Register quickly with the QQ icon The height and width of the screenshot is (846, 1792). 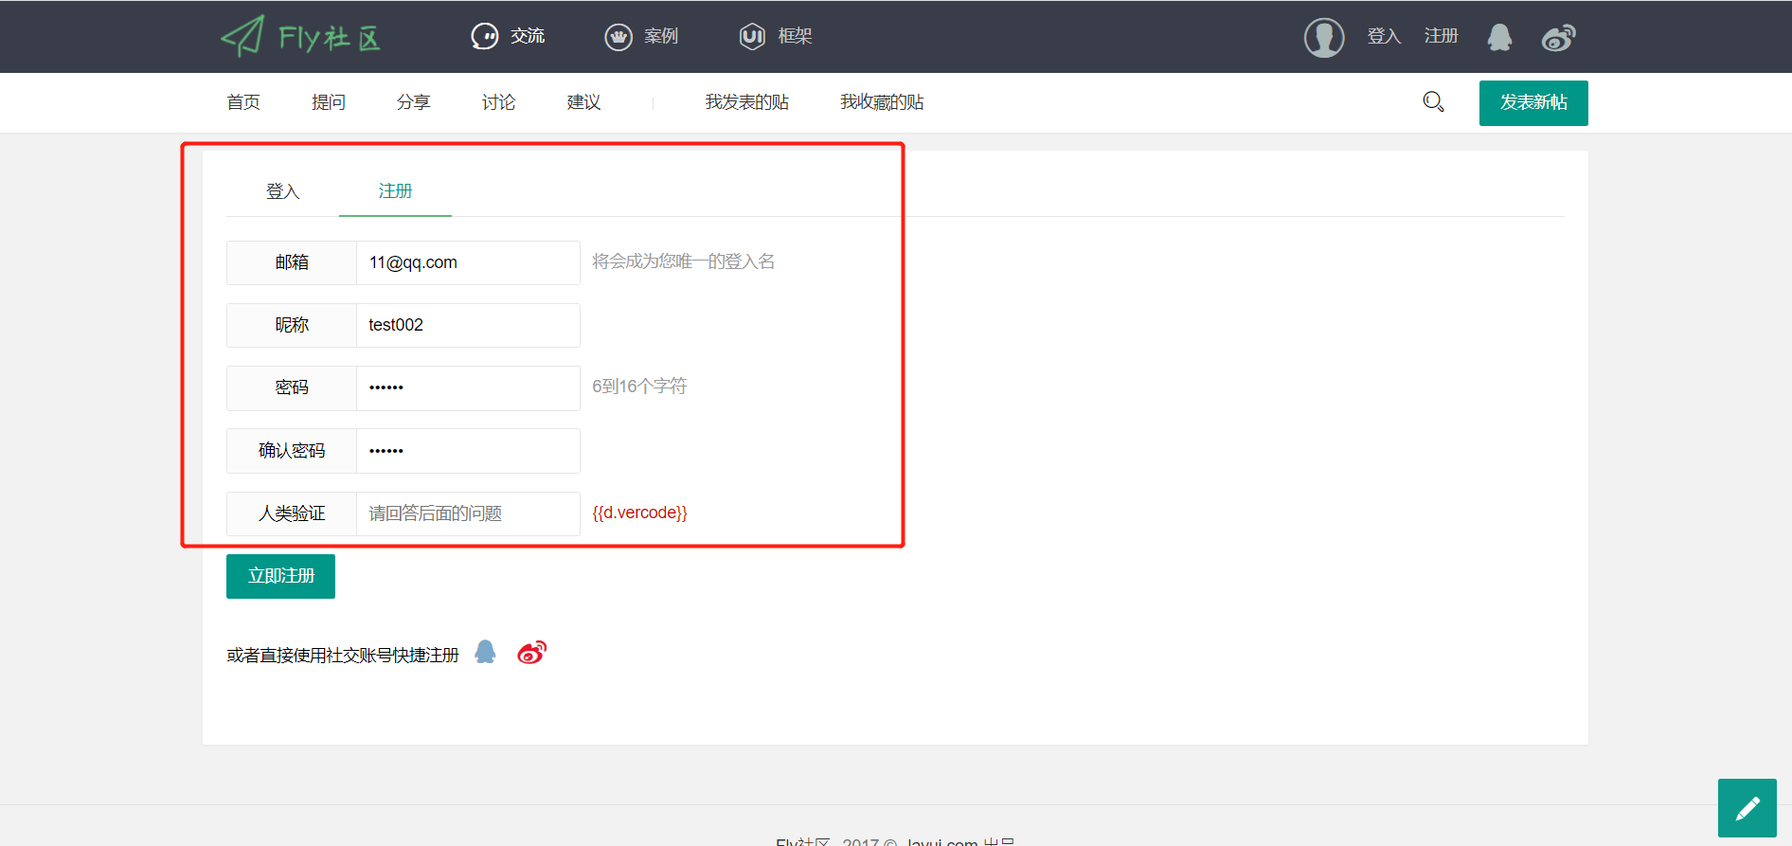tap(485, 652)
